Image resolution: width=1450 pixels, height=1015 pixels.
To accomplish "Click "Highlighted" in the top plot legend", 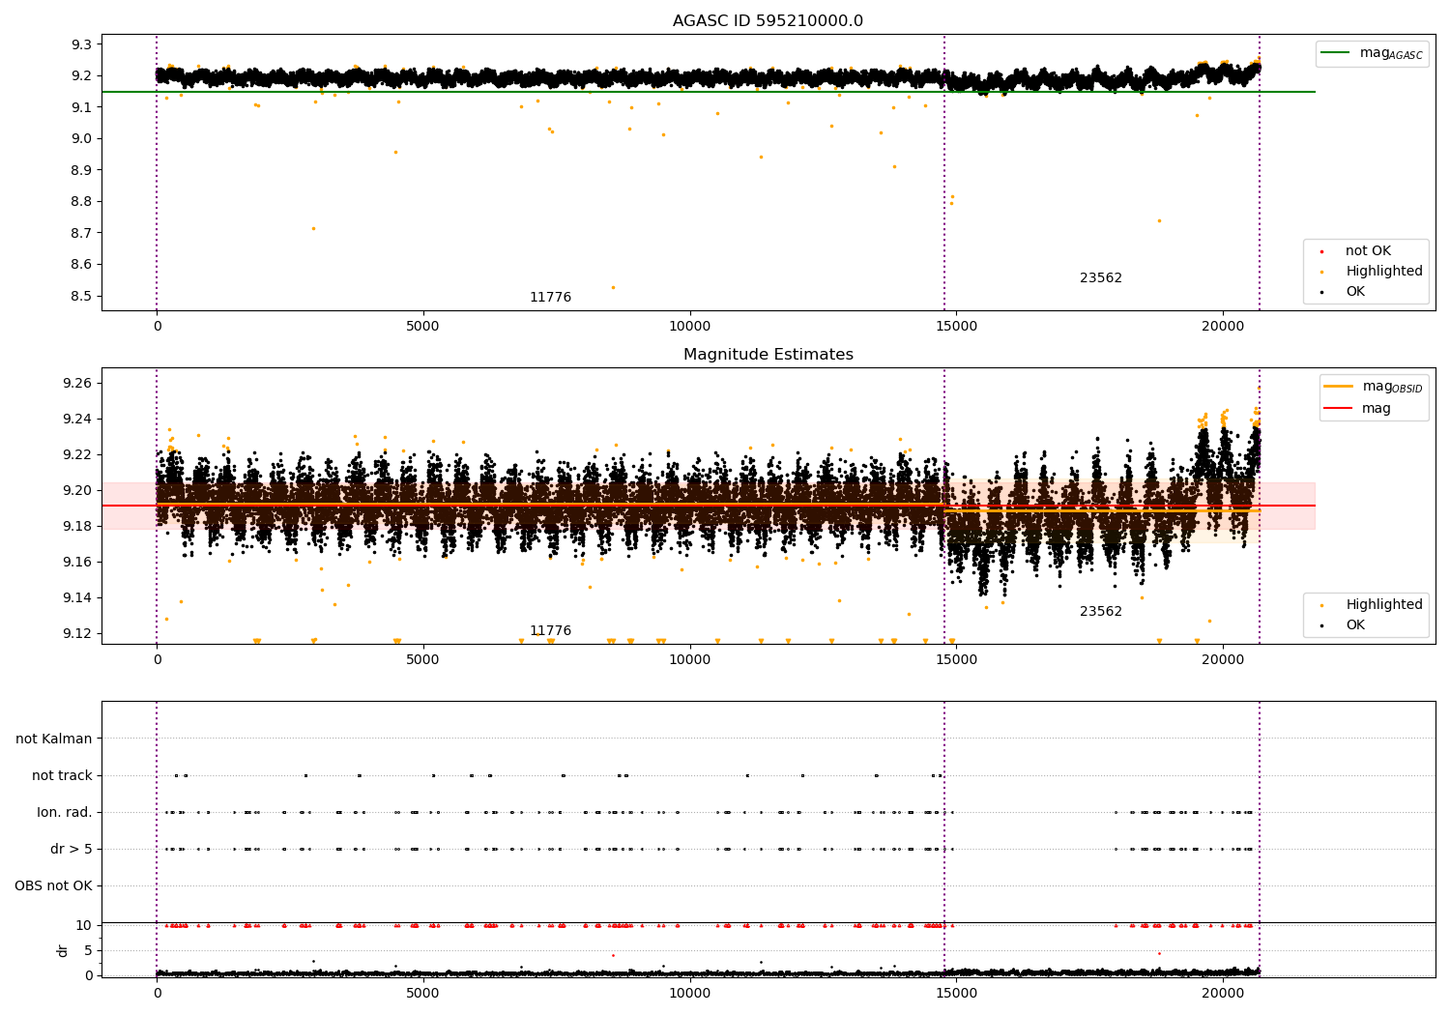I will (x=1372, y=272).
